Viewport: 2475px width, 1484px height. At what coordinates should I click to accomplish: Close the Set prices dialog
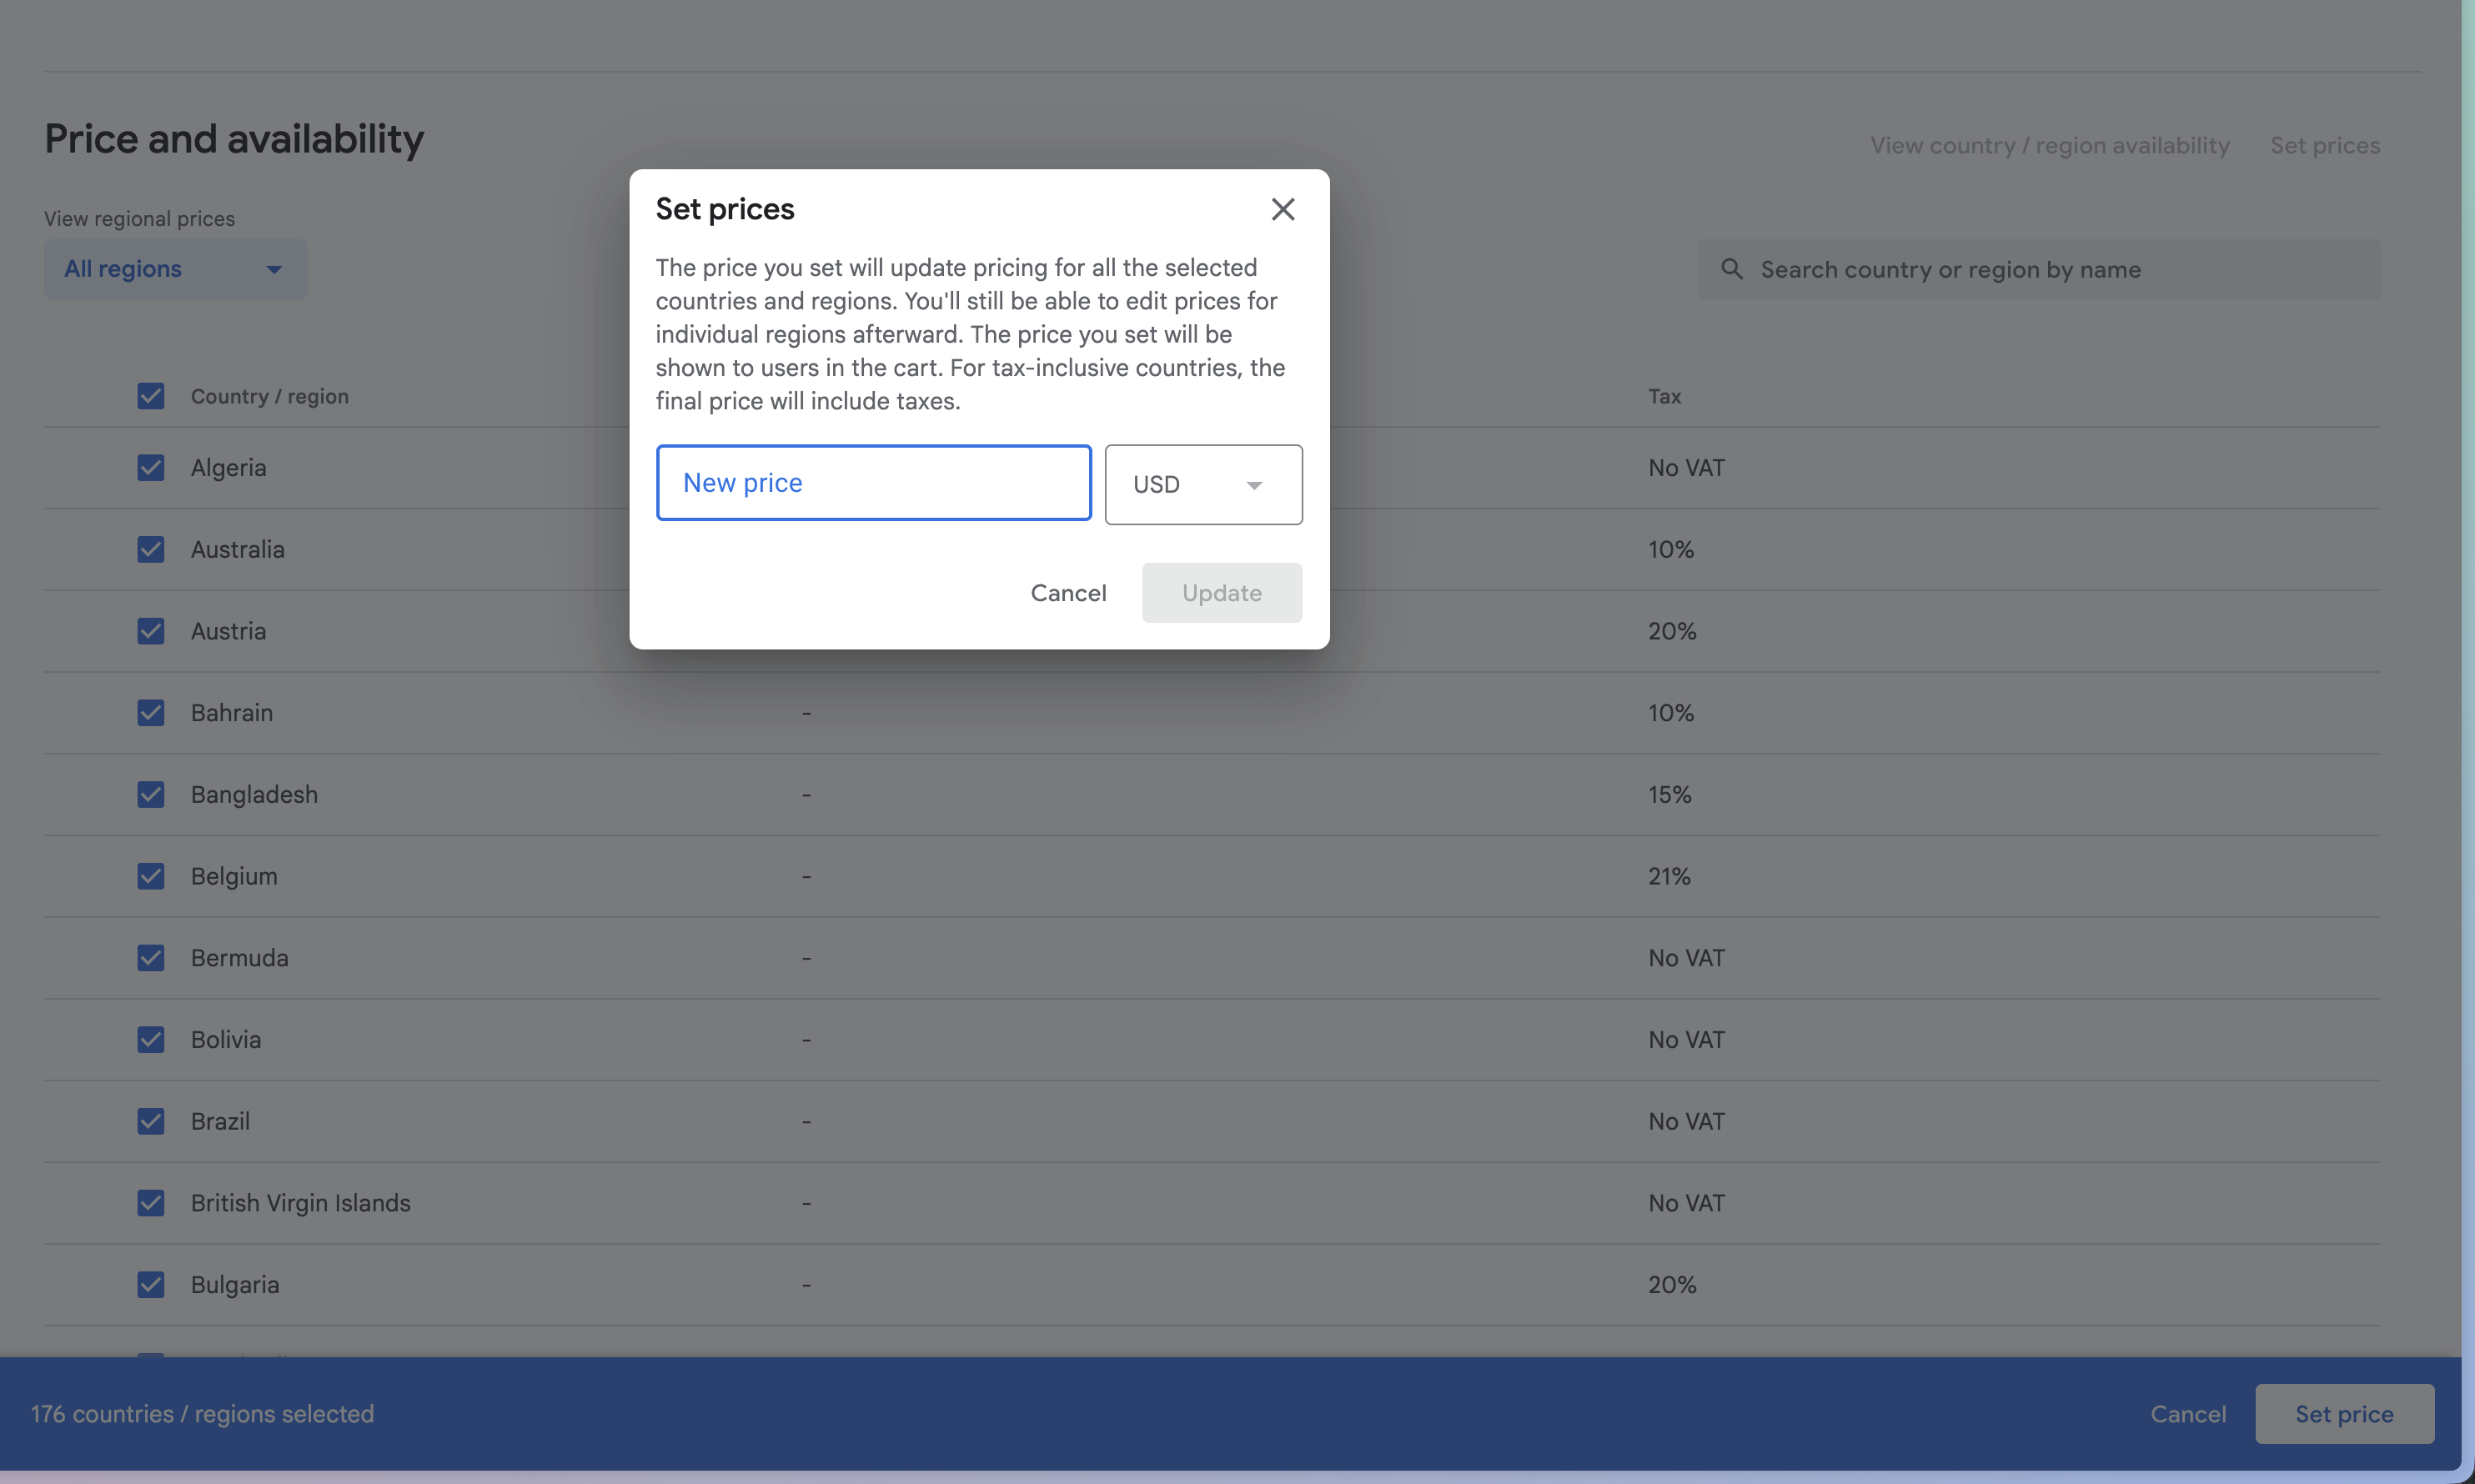(x=1283, y=209)
